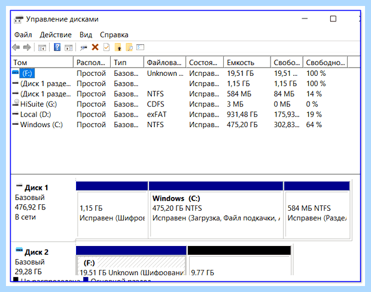Sort by the Том column header

[x=42, y=62]
